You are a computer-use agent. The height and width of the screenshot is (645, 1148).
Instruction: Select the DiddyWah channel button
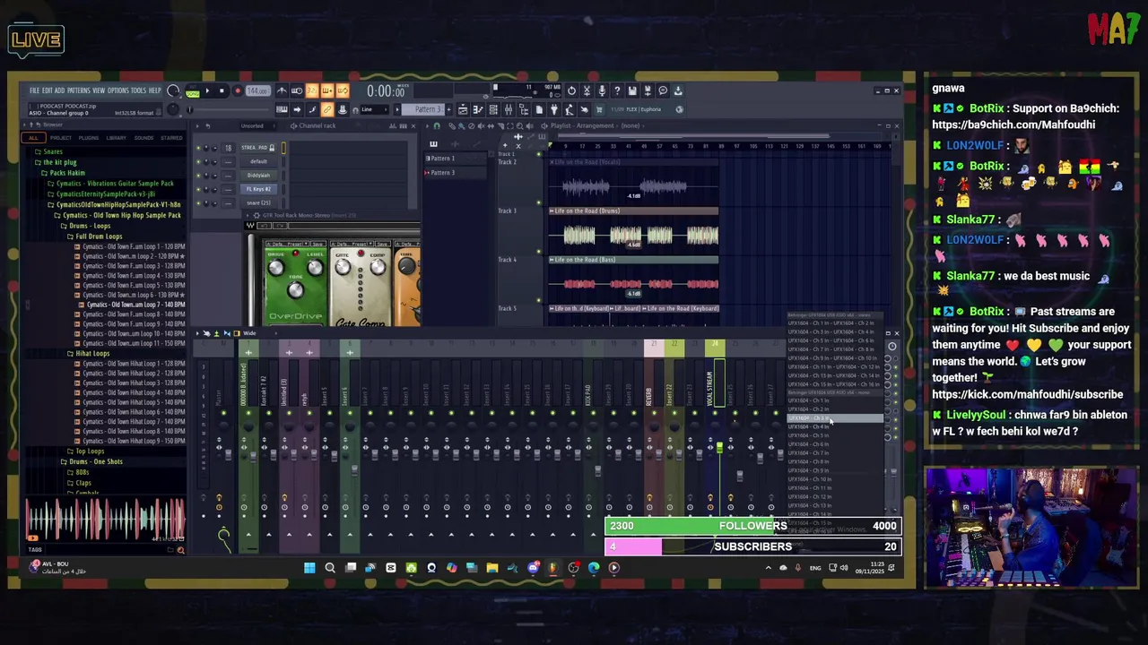(258, 176)
